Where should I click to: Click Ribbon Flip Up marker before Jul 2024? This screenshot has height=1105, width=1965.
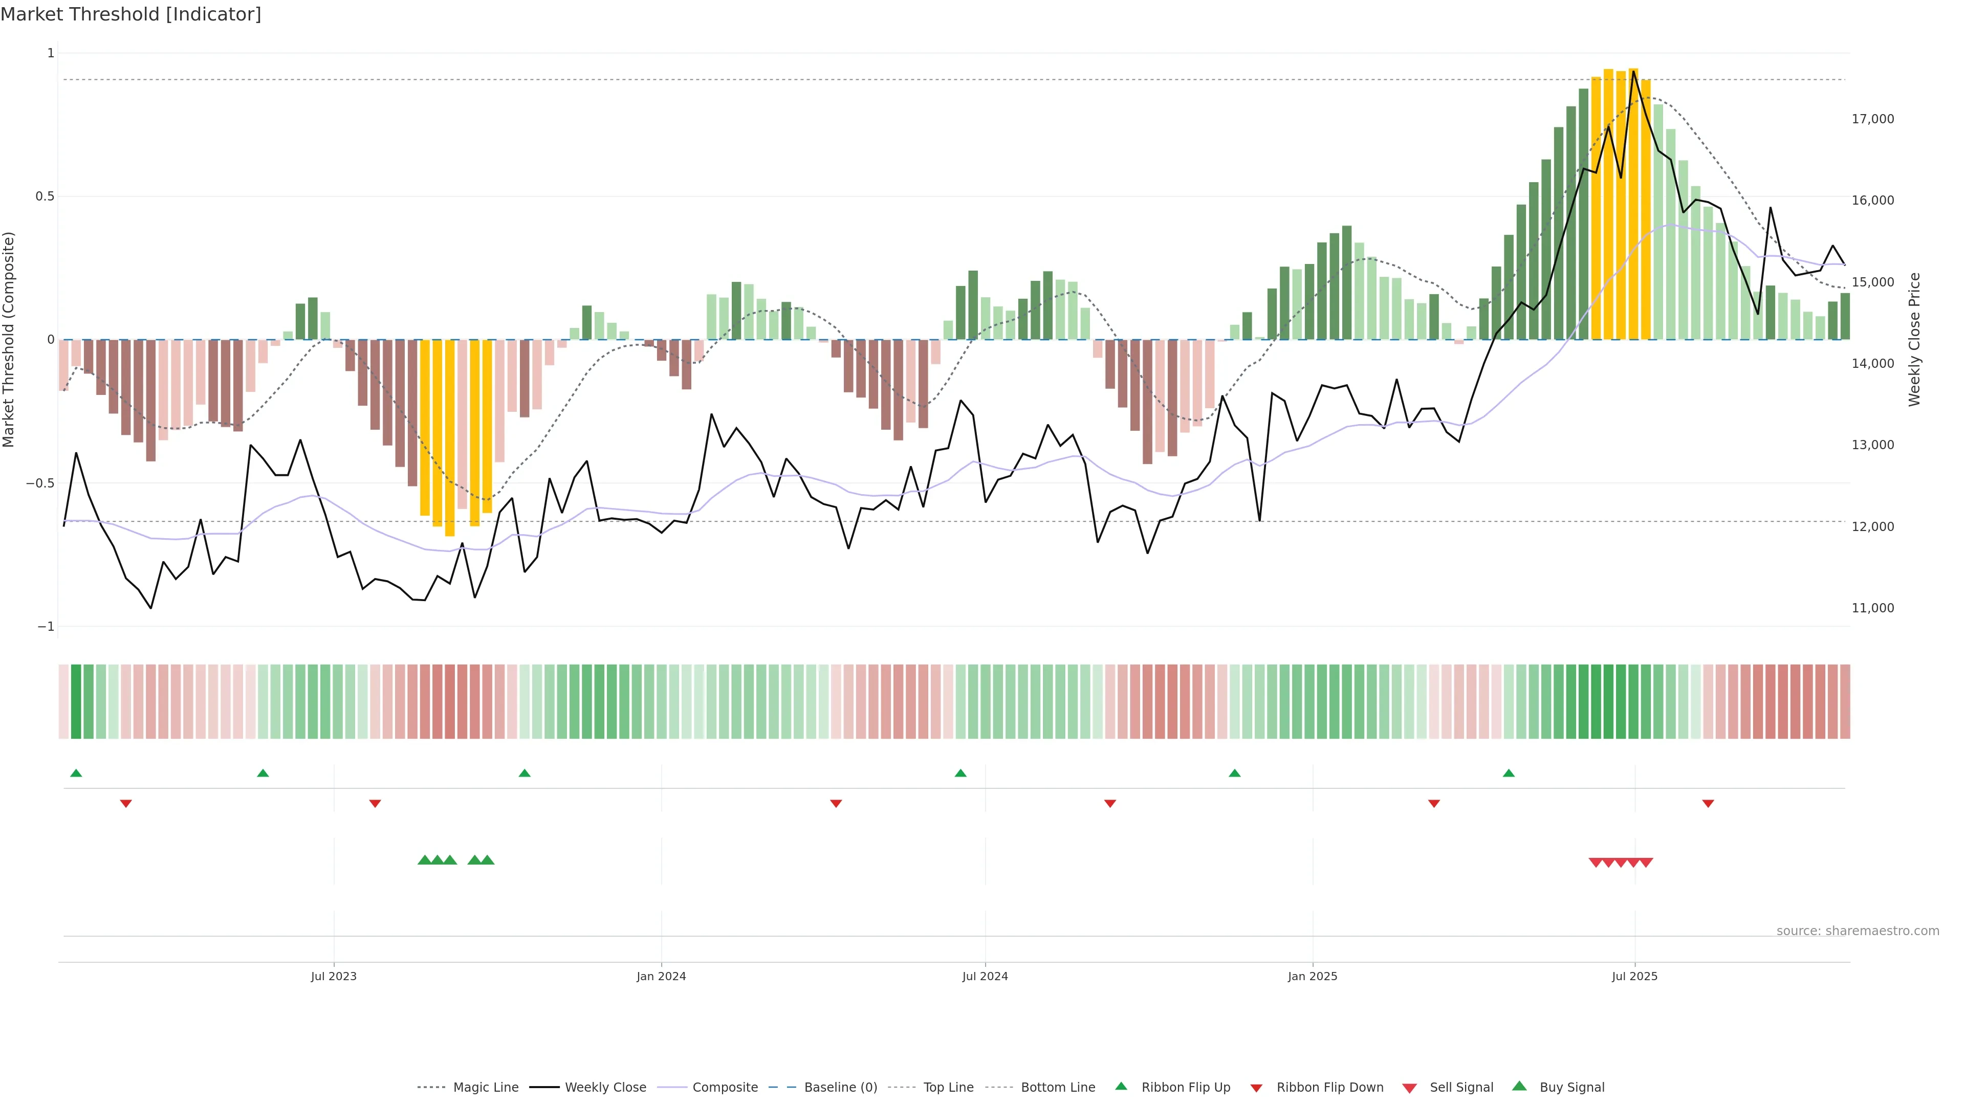[960, 773]
